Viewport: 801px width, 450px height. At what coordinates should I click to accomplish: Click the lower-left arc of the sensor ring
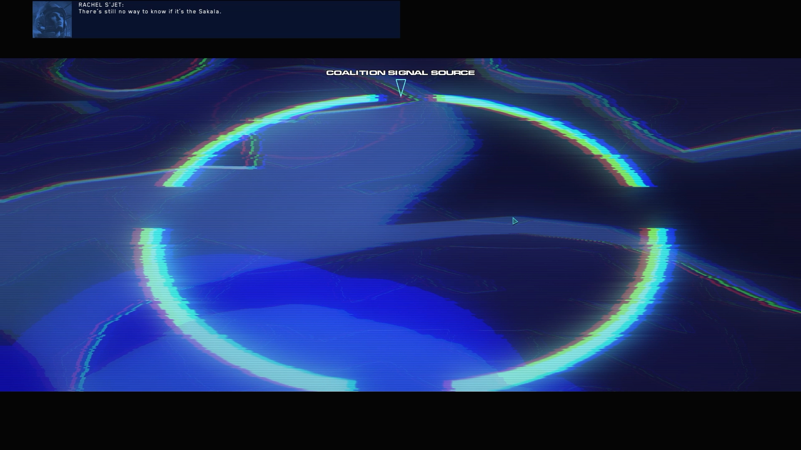(188, 317)
